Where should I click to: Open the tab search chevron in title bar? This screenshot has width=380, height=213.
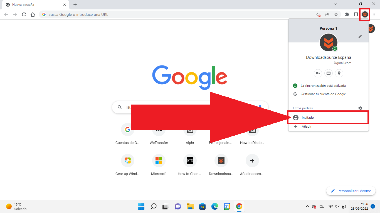(335, 4)
